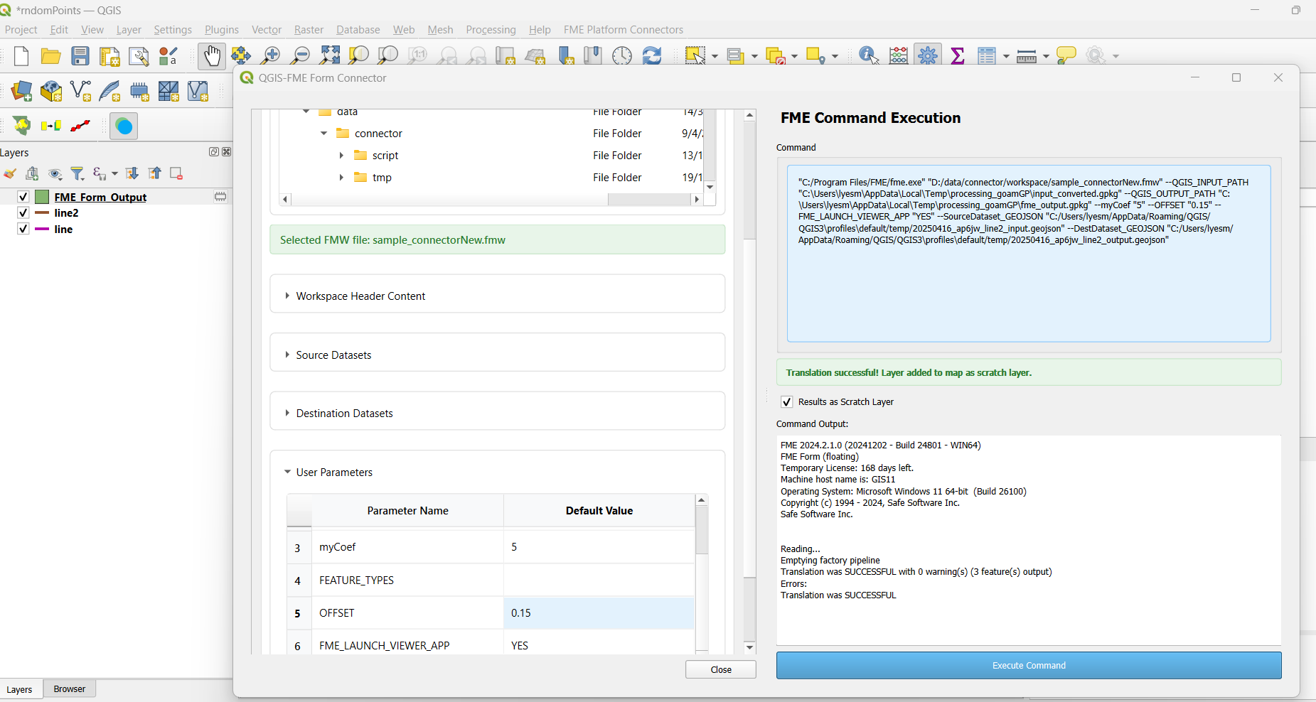Toggle the Processing Toolbox gear icon
This screenshot has height=702, width=1316.
click(x=928, y=55)
